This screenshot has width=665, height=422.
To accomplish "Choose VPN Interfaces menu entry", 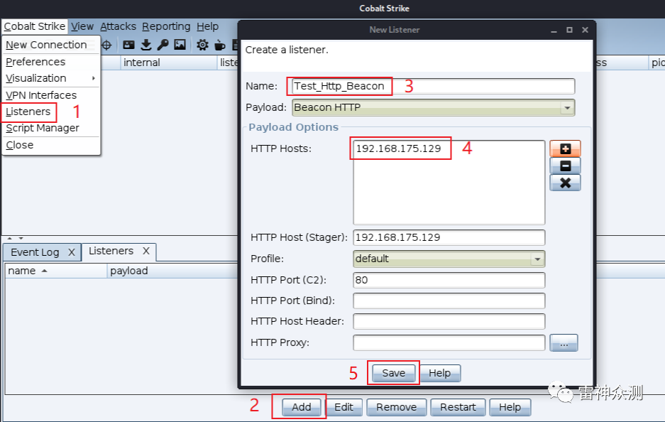I will (50, 95).
